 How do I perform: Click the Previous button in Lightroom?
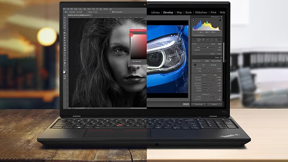[199, 104]
